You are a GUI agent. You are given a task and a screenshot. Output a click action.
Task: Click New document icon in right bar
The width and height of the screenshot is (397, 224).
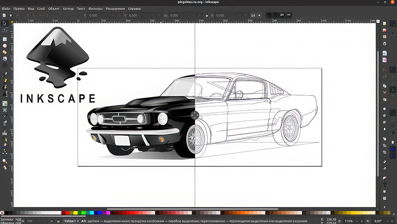click(x=385, y=23)
